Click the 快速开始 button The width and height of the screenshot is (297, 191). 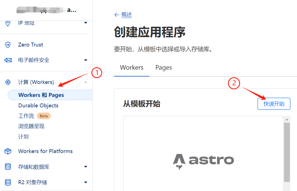[x=274, y=104]
